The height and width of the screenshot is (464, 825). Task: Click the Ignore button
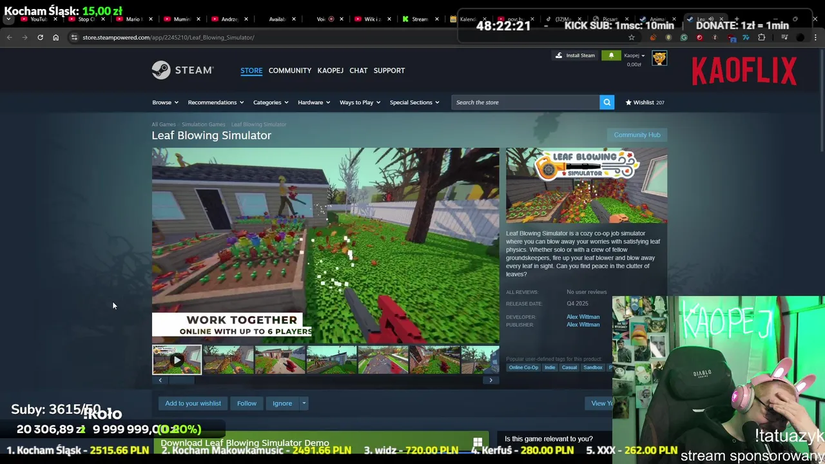[282, 403]
